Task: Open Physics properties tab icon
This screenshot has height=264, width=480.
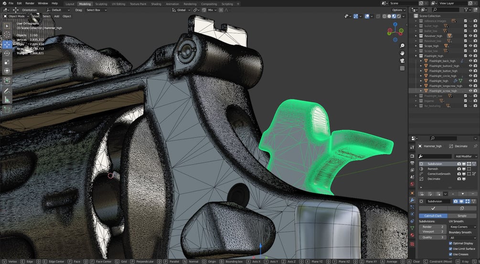Action: [x=412, y=214]
